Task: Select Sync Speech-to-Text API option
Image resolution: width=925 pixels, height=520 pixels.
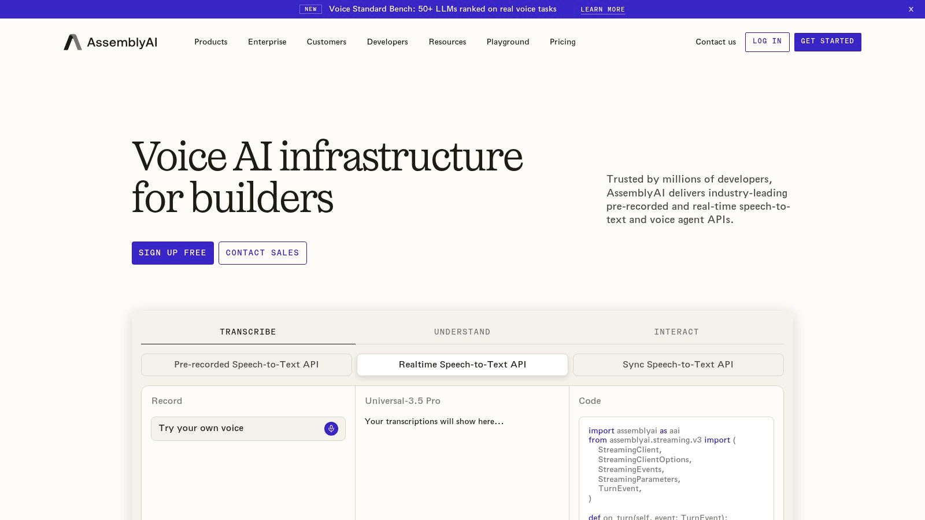Action: [678, 365]
